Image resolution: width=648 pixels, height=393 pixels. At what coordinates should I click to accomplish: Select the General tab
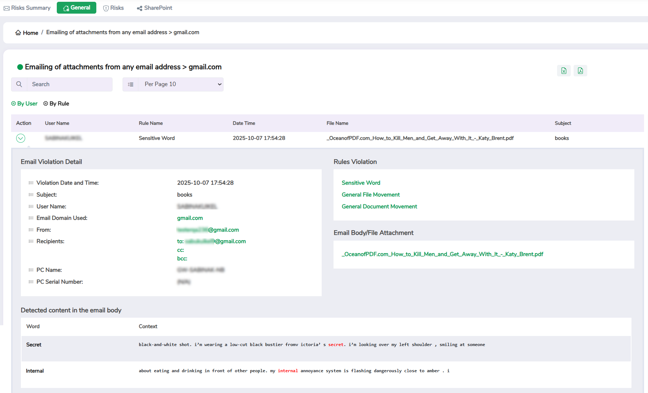tap(77, 8)
